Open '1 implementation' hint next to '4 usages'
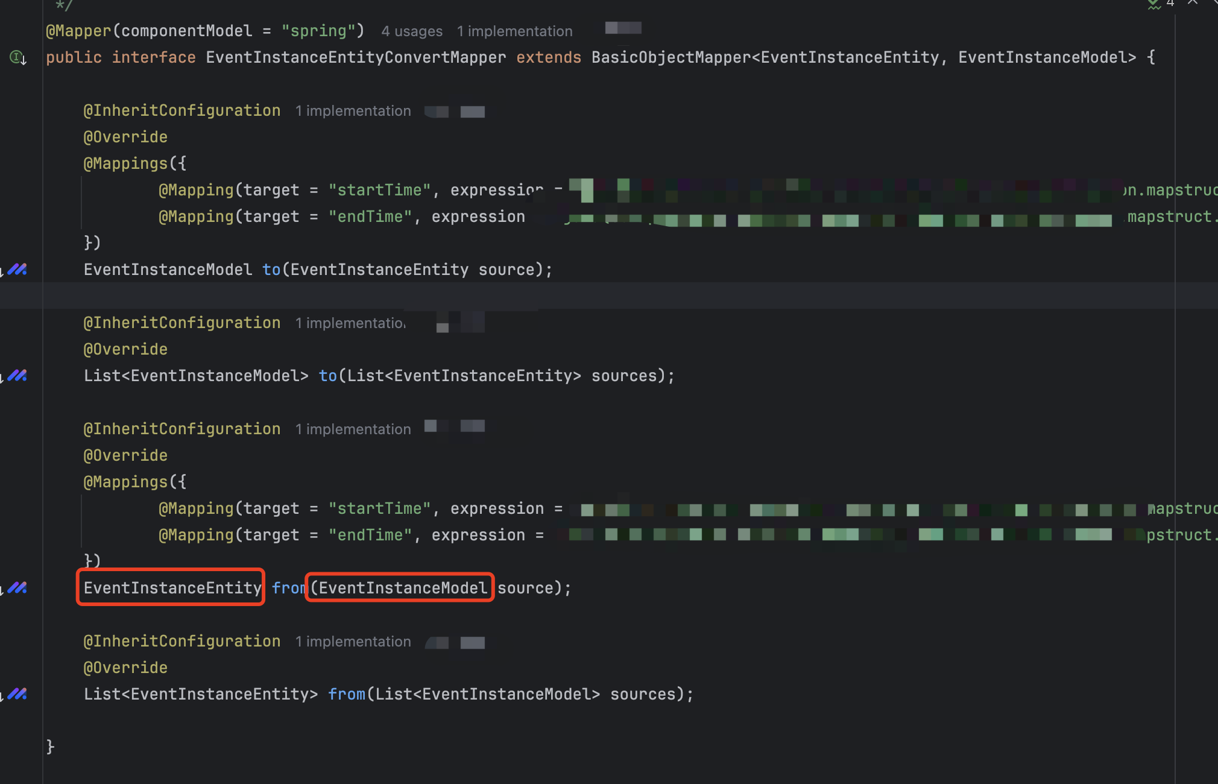This screenshot has width=1218, height=784. pos(514,31)
